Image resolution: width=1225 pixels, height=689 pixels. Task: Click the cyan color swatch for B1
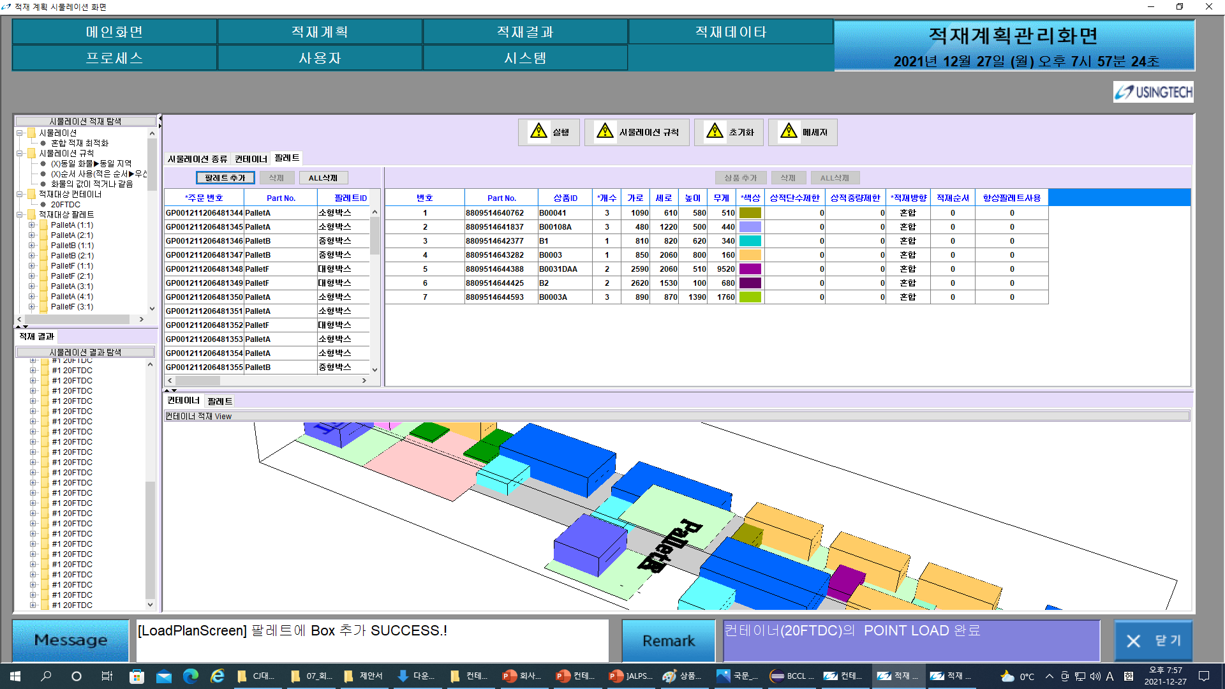tap(750, 241)
